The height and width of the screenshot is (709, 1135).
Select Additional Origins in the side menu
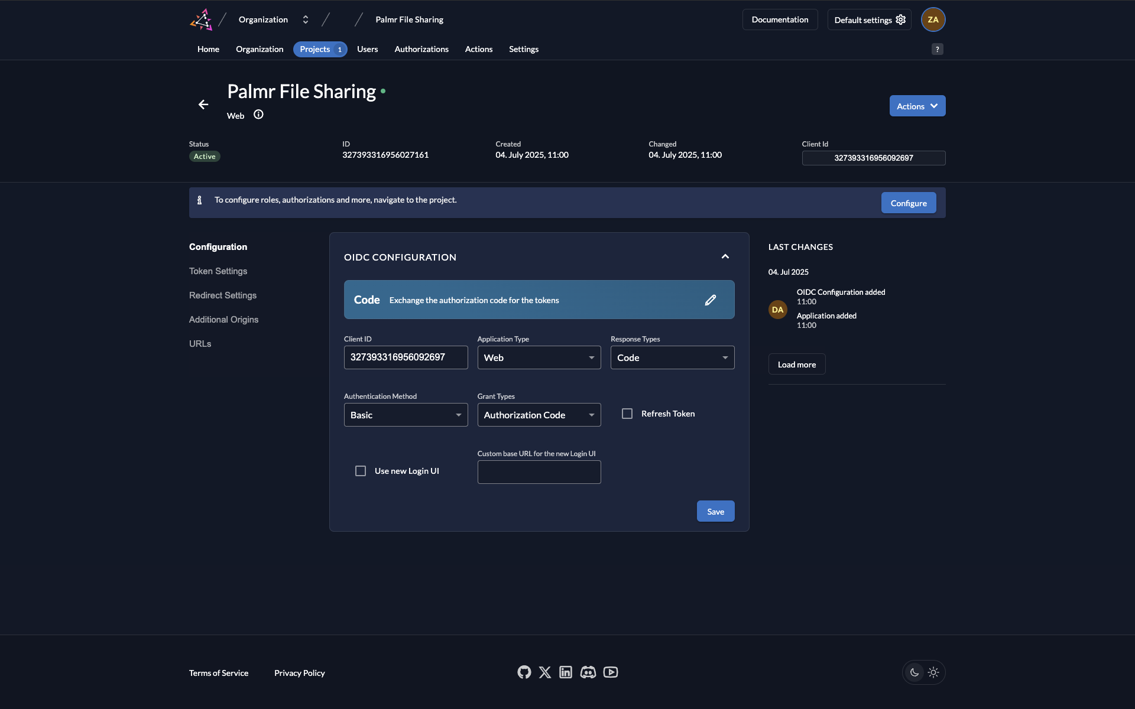tap(223, 320)
